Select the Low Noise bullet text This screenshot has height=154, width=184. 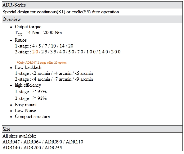(25, 111)
